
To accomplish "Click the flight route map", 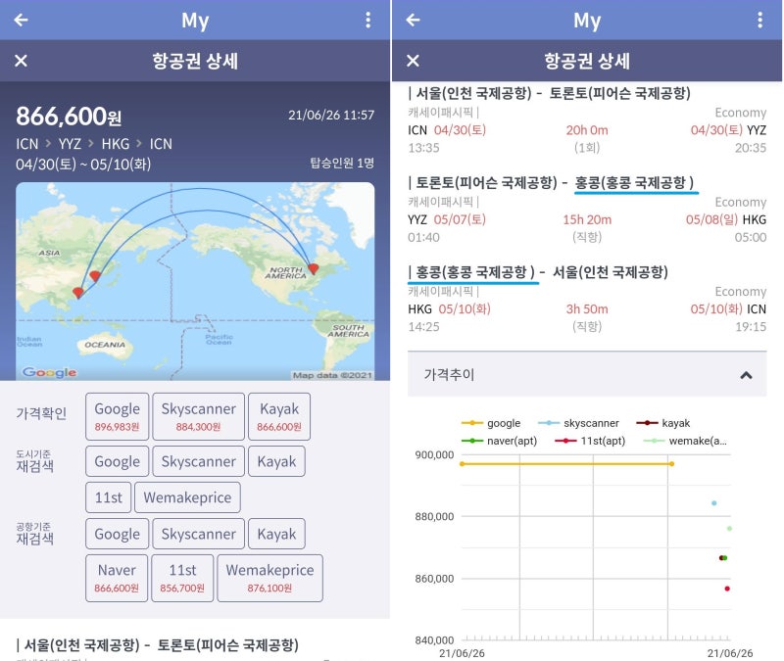I will [195, 281].
